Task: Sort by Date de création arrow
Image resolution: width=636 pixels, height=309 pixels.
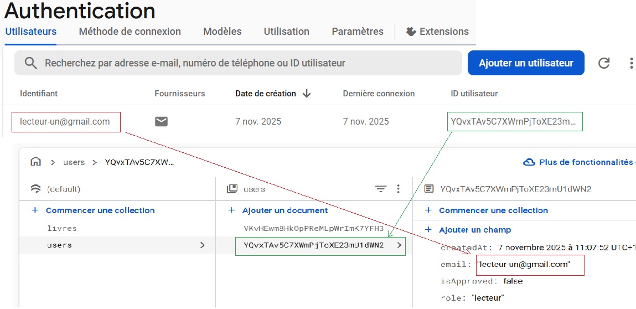Action: [307, 94]
